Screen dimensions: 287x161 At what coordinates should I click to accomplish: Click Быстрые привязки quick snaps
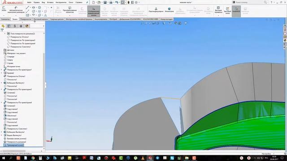(218, 10)
